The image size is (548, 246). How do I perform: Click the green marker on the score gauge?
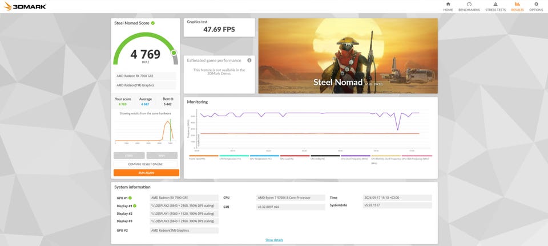click(174, 53)
